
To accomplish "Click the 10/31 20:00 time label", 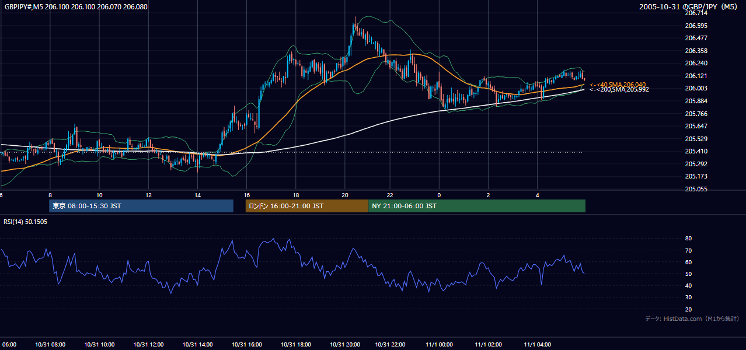I will click(x=344, y=345).
